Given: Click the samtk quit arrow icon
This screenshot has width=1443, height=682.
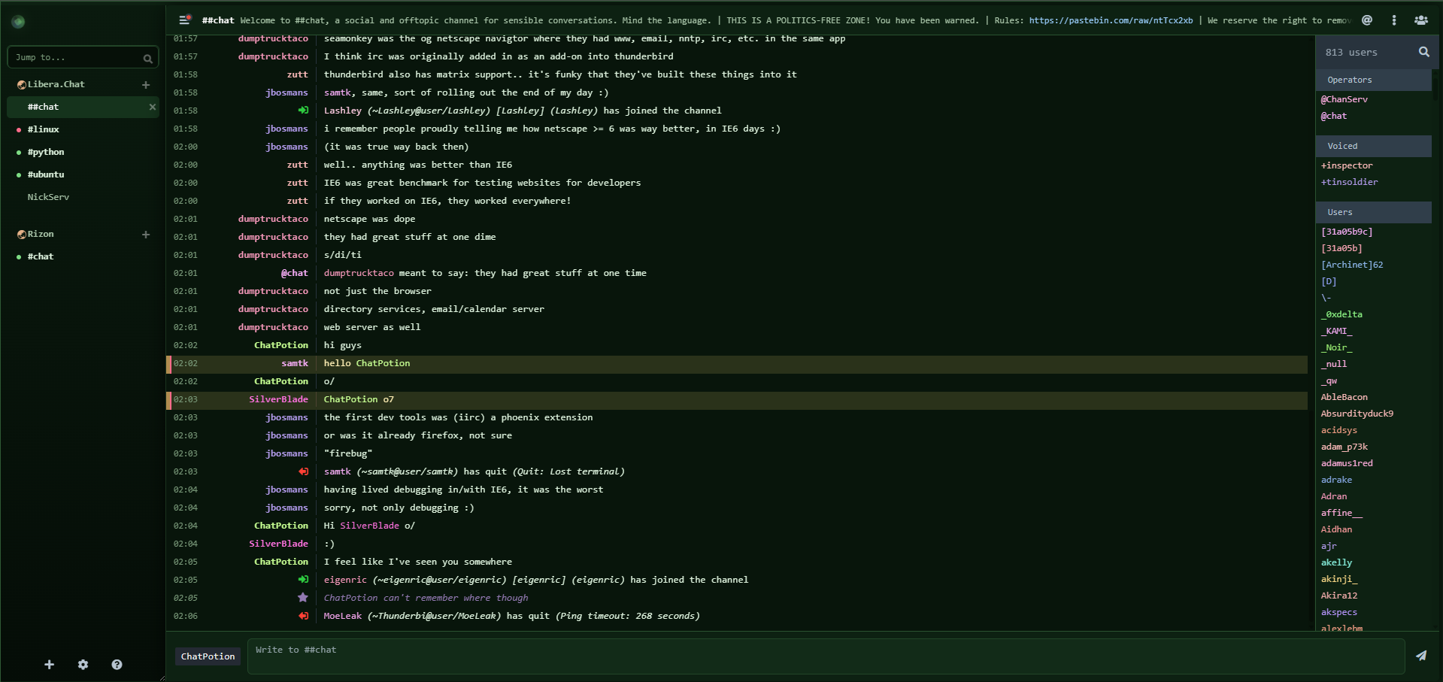Looking at the screenshot, I should click(x=303, y=471).
